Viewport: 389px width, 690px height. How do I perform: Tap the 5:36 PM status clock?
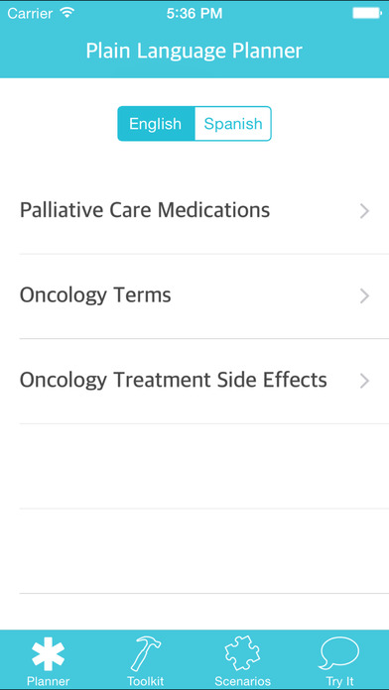click(x=194, y=13)
